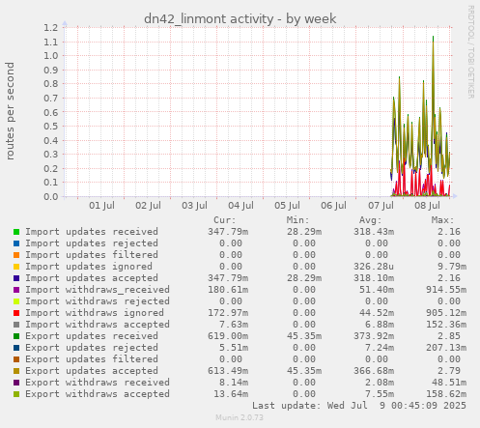Click the 'Cur:' column header

click(x=225, y=220)
